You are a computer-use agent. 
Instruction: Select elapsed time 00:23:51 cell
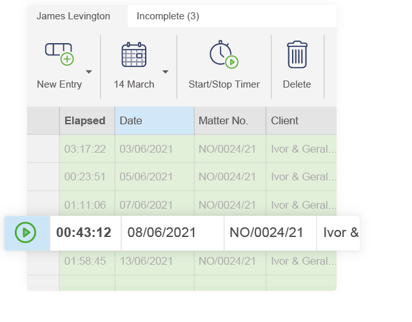[x=87, y=176]
